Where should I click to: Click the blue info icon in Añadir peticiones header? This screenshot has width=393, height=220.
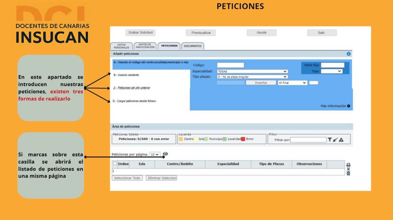(348, 54)
